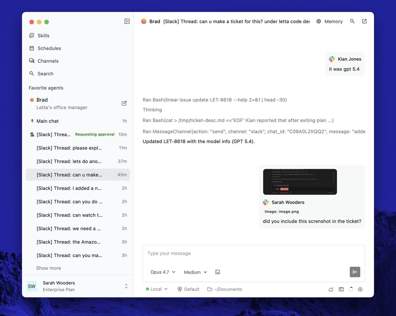
Task: Click the Slack icon beside Sarah Wooders
Action: pos(266,202)
